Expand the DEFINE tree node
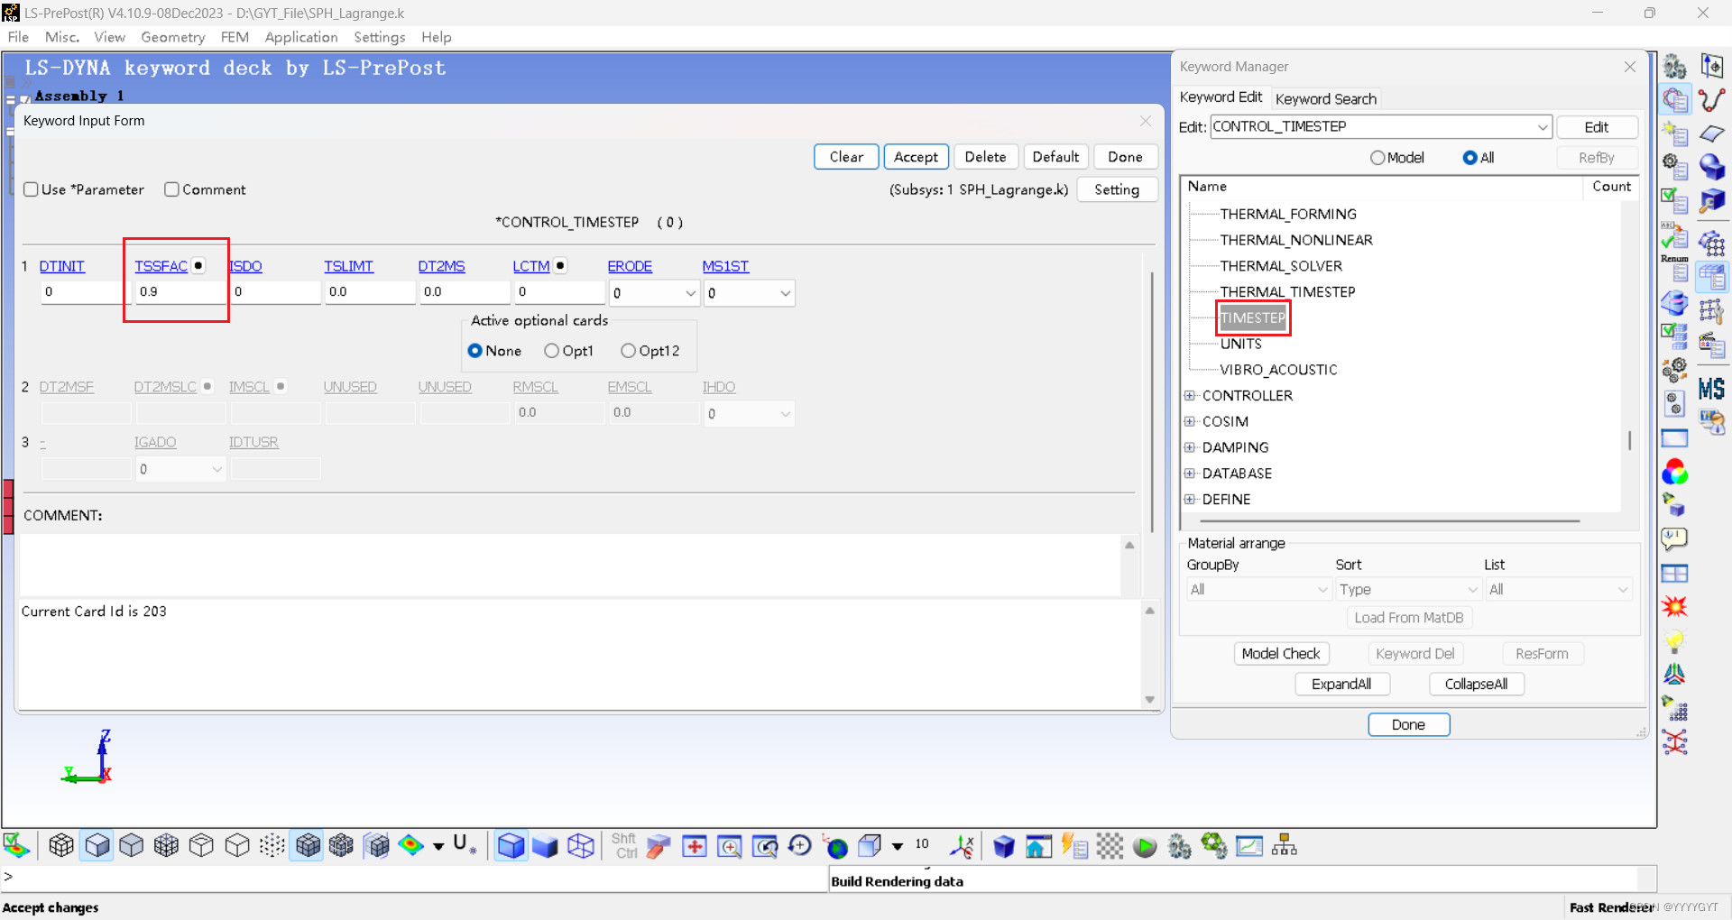 (1190, 499)
